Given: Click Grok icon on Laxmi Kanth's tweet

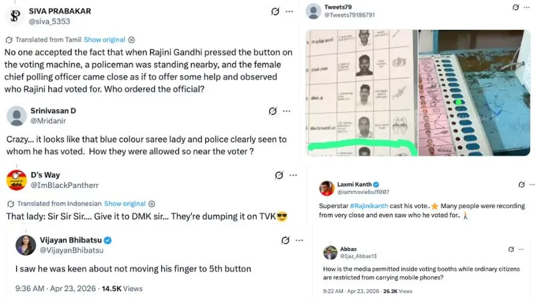Looking at the screenshot, I should pyautogui.click(x=522, y=185).
